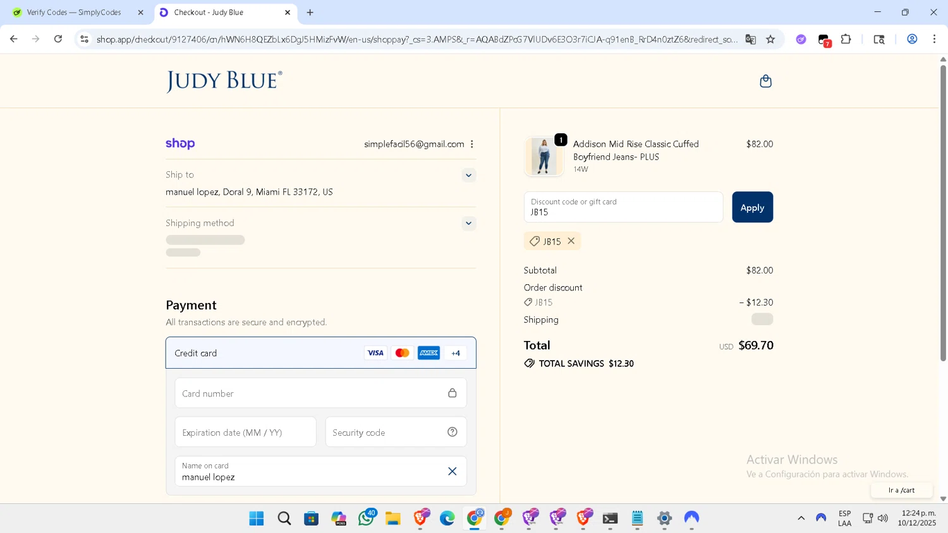The height and width of the screenshot is (533, 948).
Task: Remove the applied JB15 discount tag
Action: tap(571, 241)
